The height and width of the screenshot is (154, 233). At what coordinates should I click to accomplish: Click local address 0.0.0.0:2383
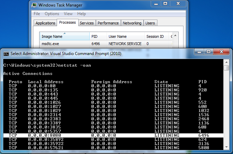44,119
